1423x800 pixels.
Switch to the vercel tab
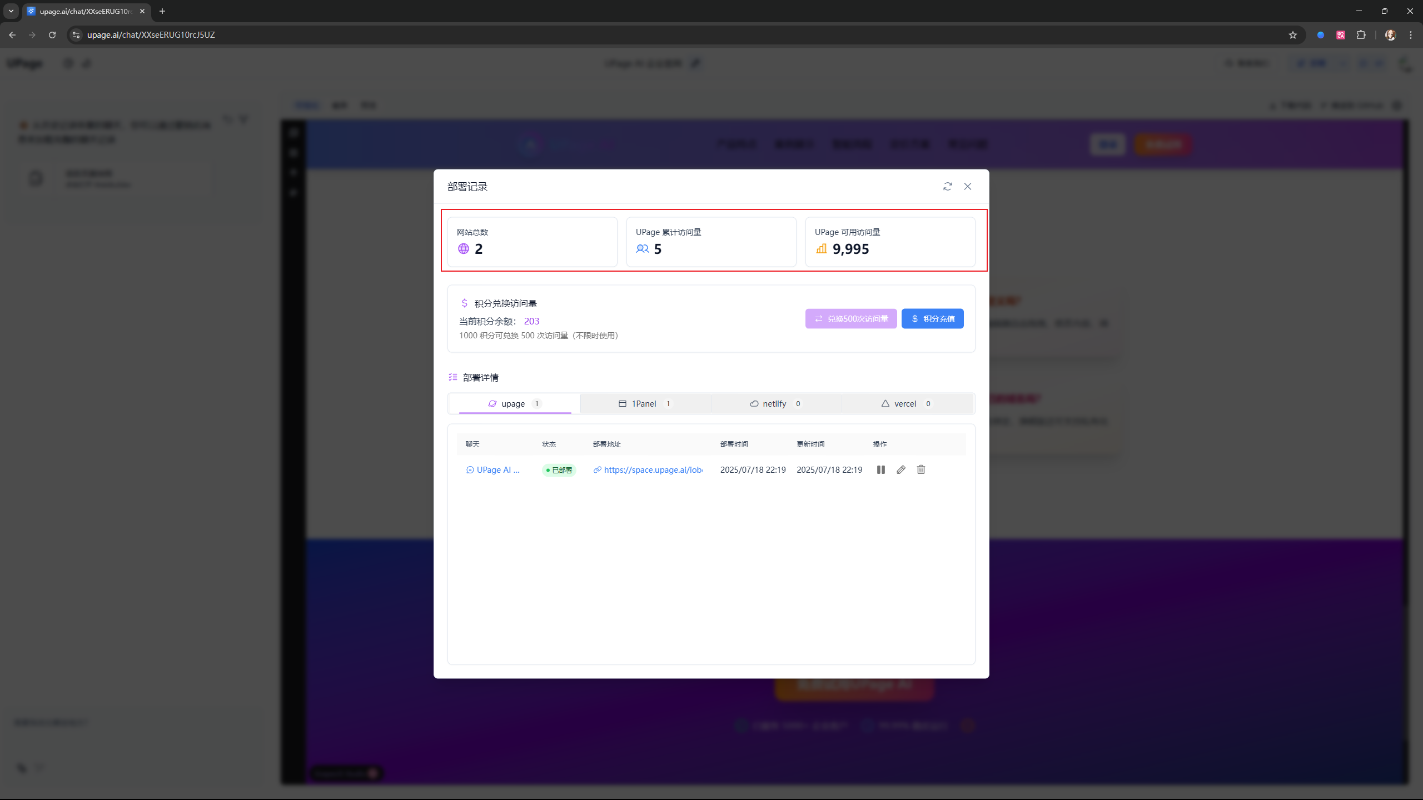[x=907, y=404]
